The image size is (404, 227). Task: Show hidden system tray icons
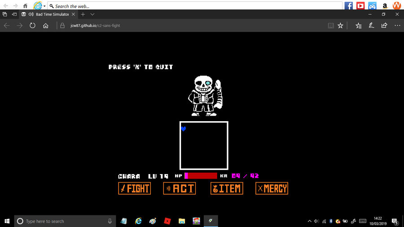click(309, 221)
